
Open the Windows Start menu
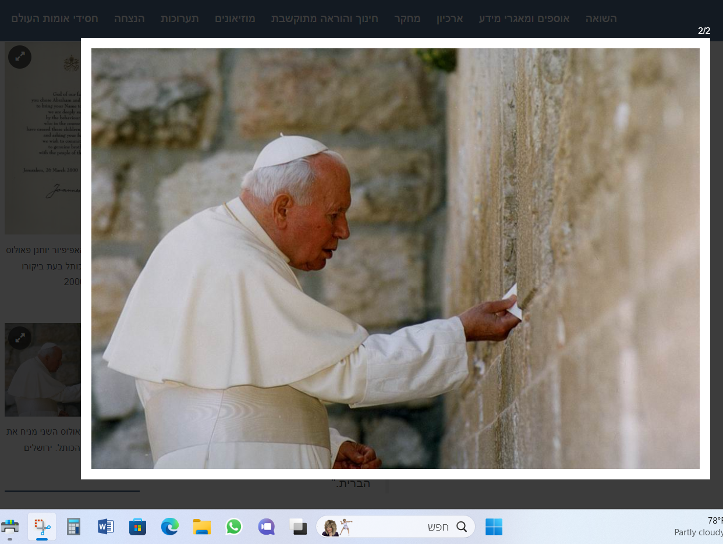tap(494, 527)
